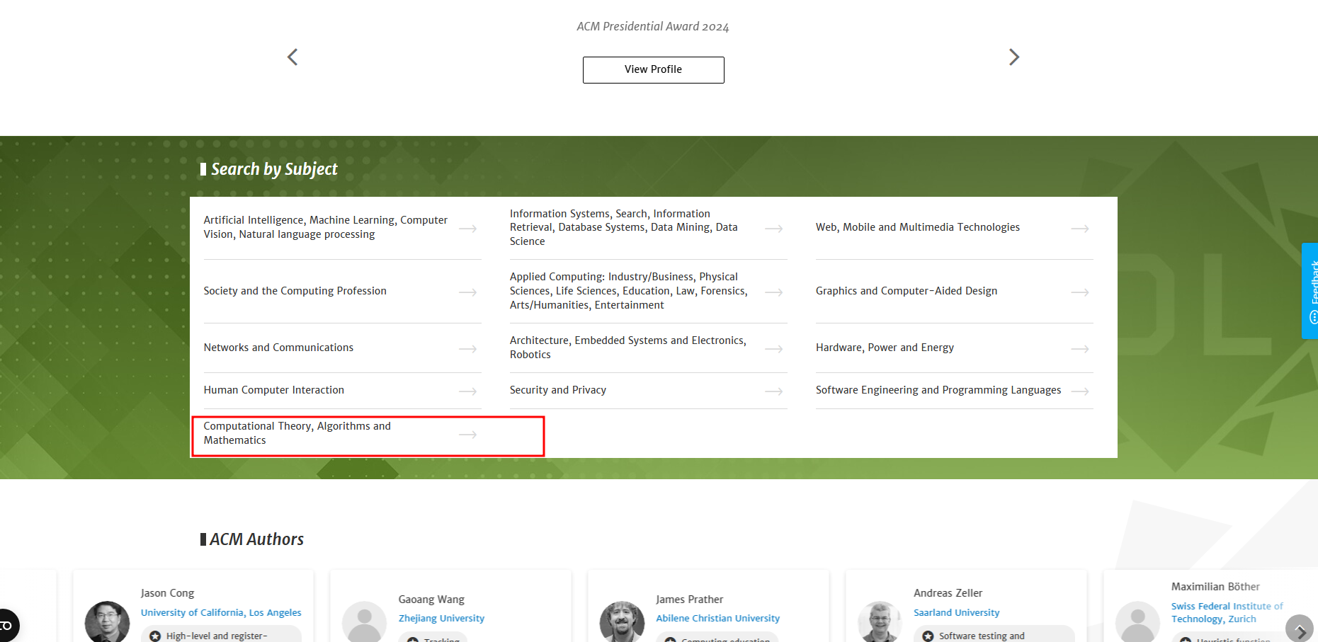Open University of California, Los Angeles link
The height and width of the screenshot is (642, 1318).
point(221,613)
